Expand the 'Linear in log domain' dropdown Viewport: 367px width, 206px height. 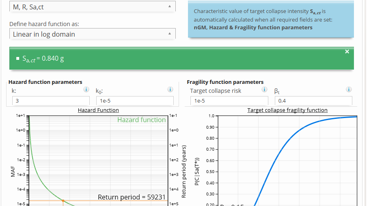(x=92, y=34)
